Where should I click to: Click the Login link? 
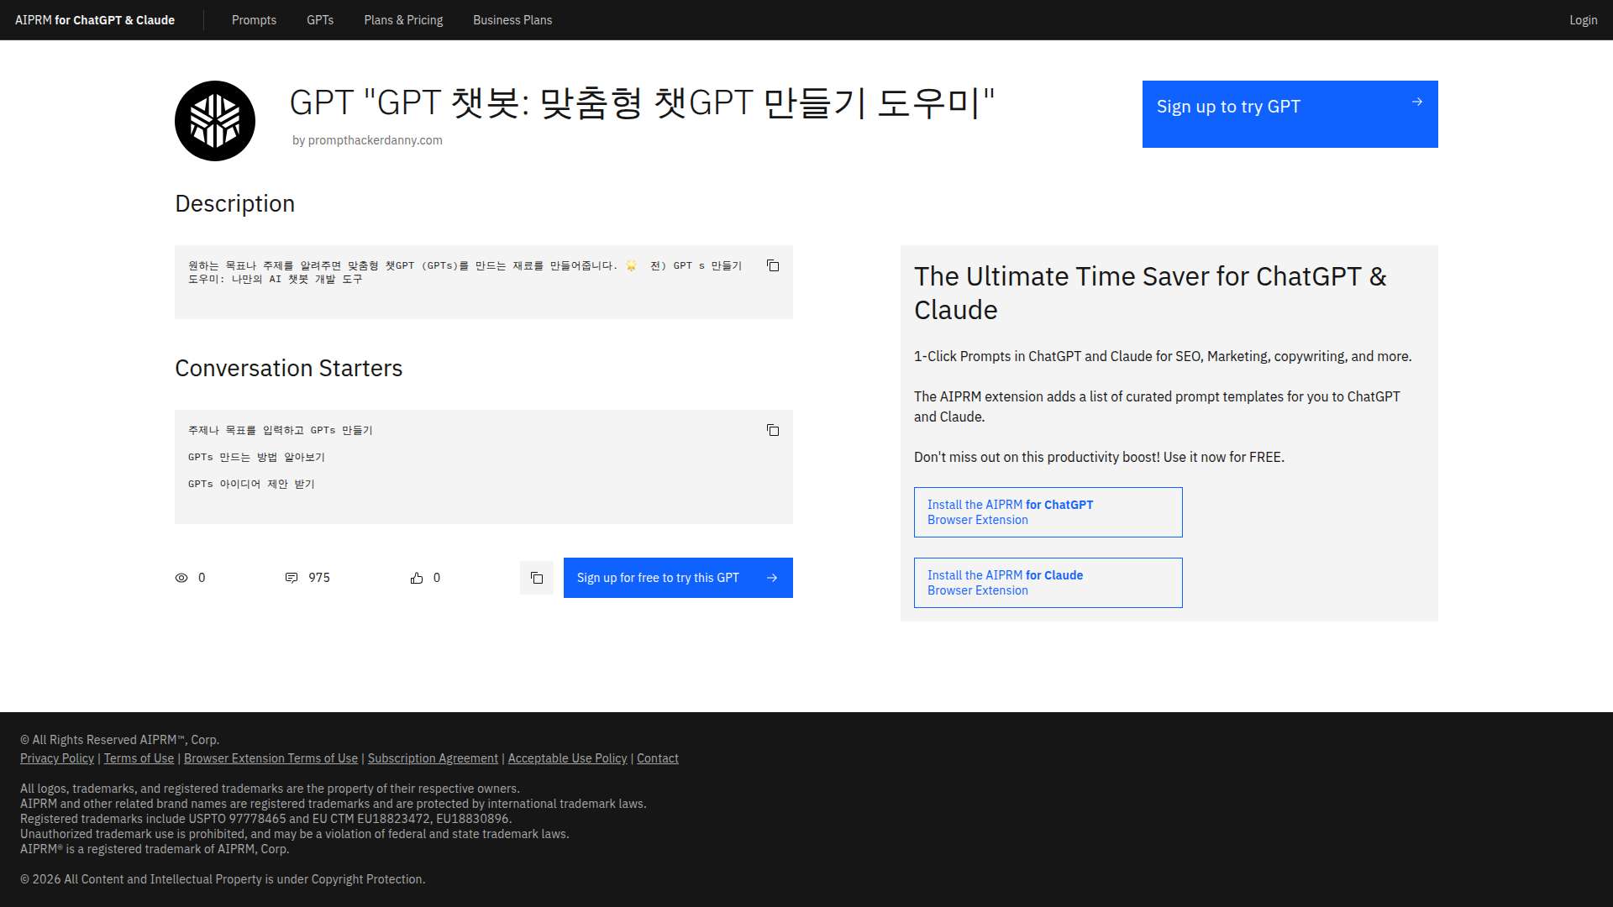pos(1584,20)
